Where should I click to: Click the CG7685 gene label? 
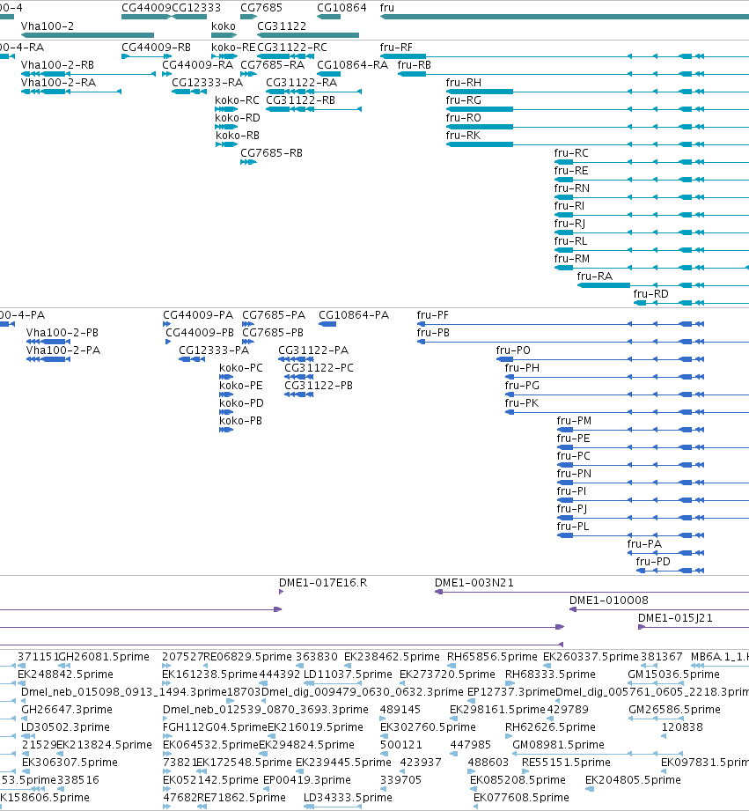point(261,8)
